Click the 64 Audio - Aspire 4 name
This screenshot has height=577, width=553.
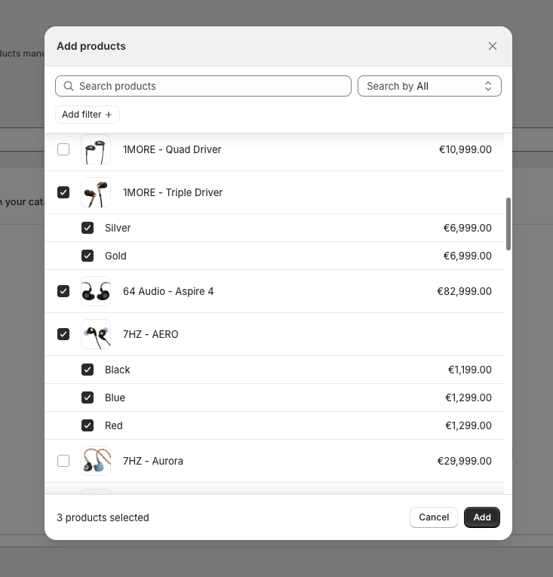[168, 291]
